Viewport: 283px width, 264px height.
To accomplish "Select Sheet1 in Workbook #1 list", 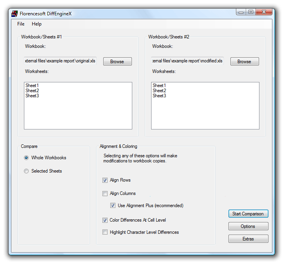I will (x=32, y=86).
